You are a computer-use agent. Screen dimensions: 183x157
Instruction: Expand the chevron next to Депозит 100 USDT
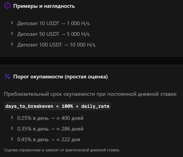(12, 44)
